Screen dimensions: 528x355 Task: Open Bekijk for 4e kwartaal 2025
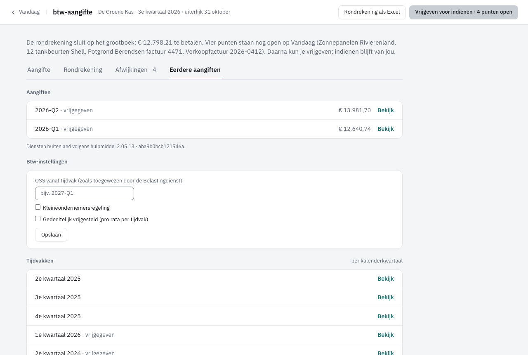coord(386,316)
